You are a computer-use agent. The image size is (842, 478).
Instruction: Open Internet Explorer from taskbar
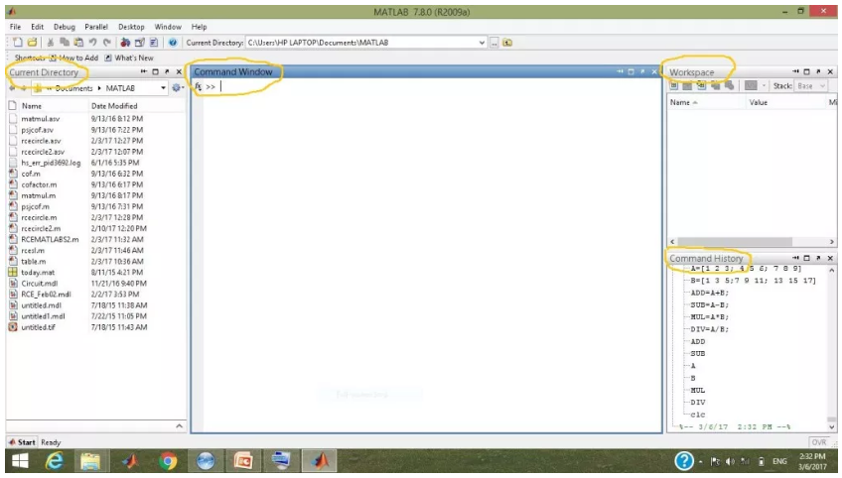[55, 461]
